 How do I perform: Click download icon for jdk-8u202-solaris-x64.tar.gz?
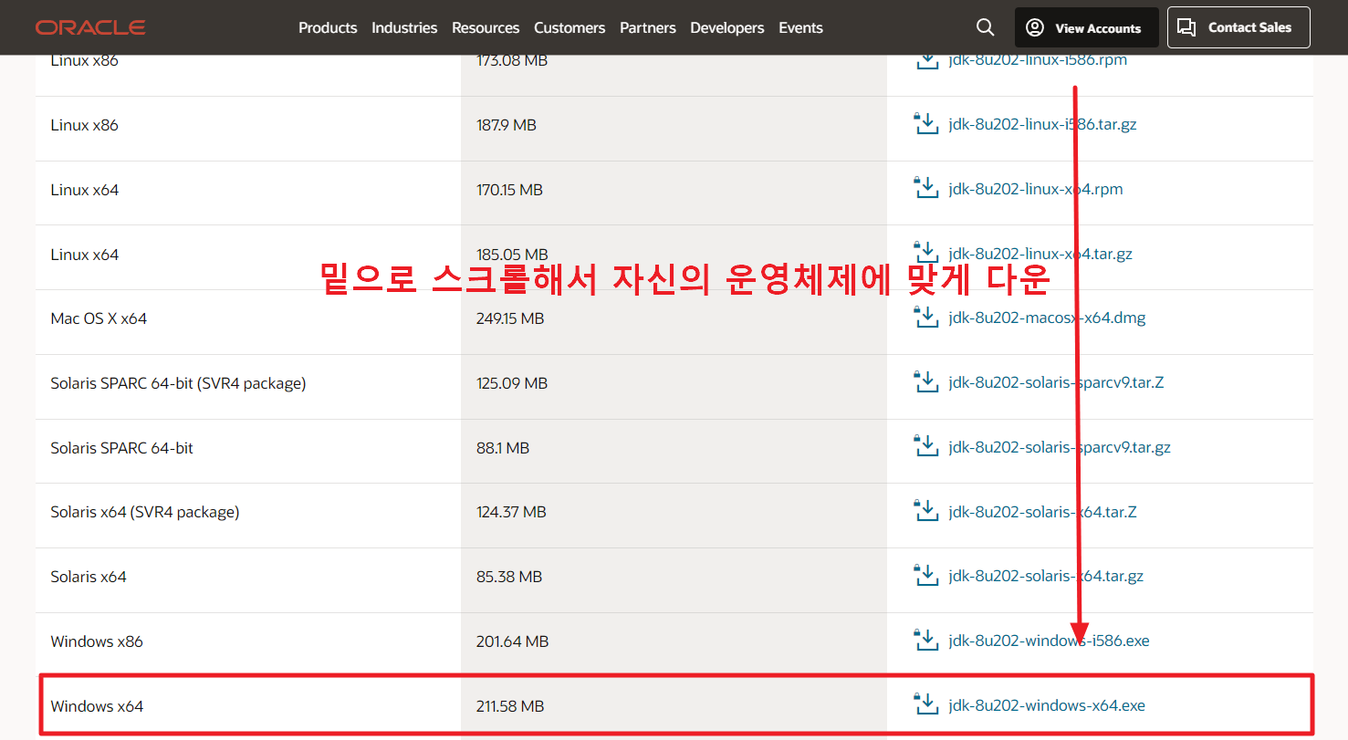926,575
